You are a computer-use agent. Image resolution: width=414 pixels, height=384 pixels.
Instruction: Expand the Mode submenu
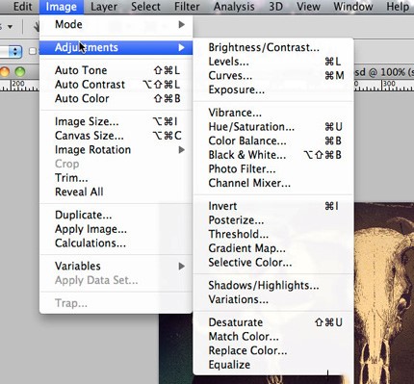point(116,24)
